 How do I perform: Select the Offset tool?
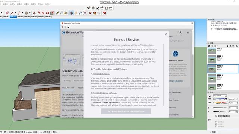click(x=39, y=13)
